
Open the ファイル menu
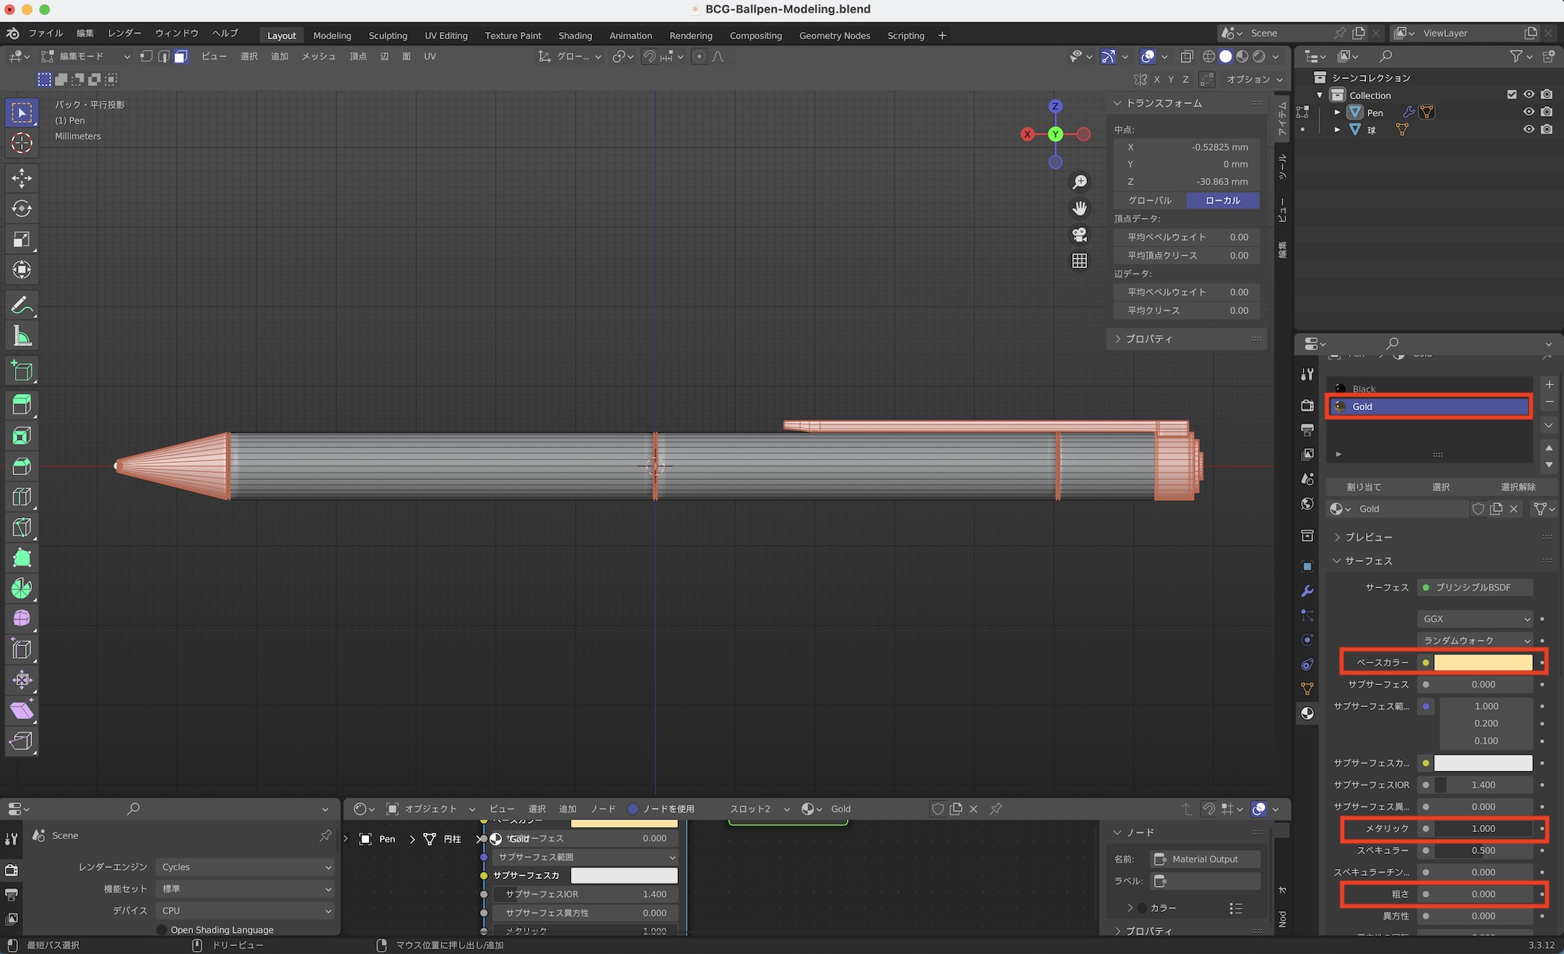click(x=45, y=33)
